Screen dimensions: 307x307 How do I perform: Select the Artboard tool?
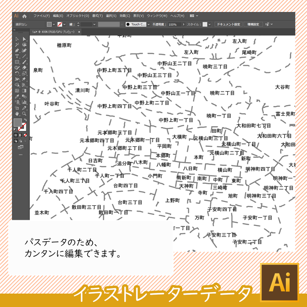(x=17, y=108)
